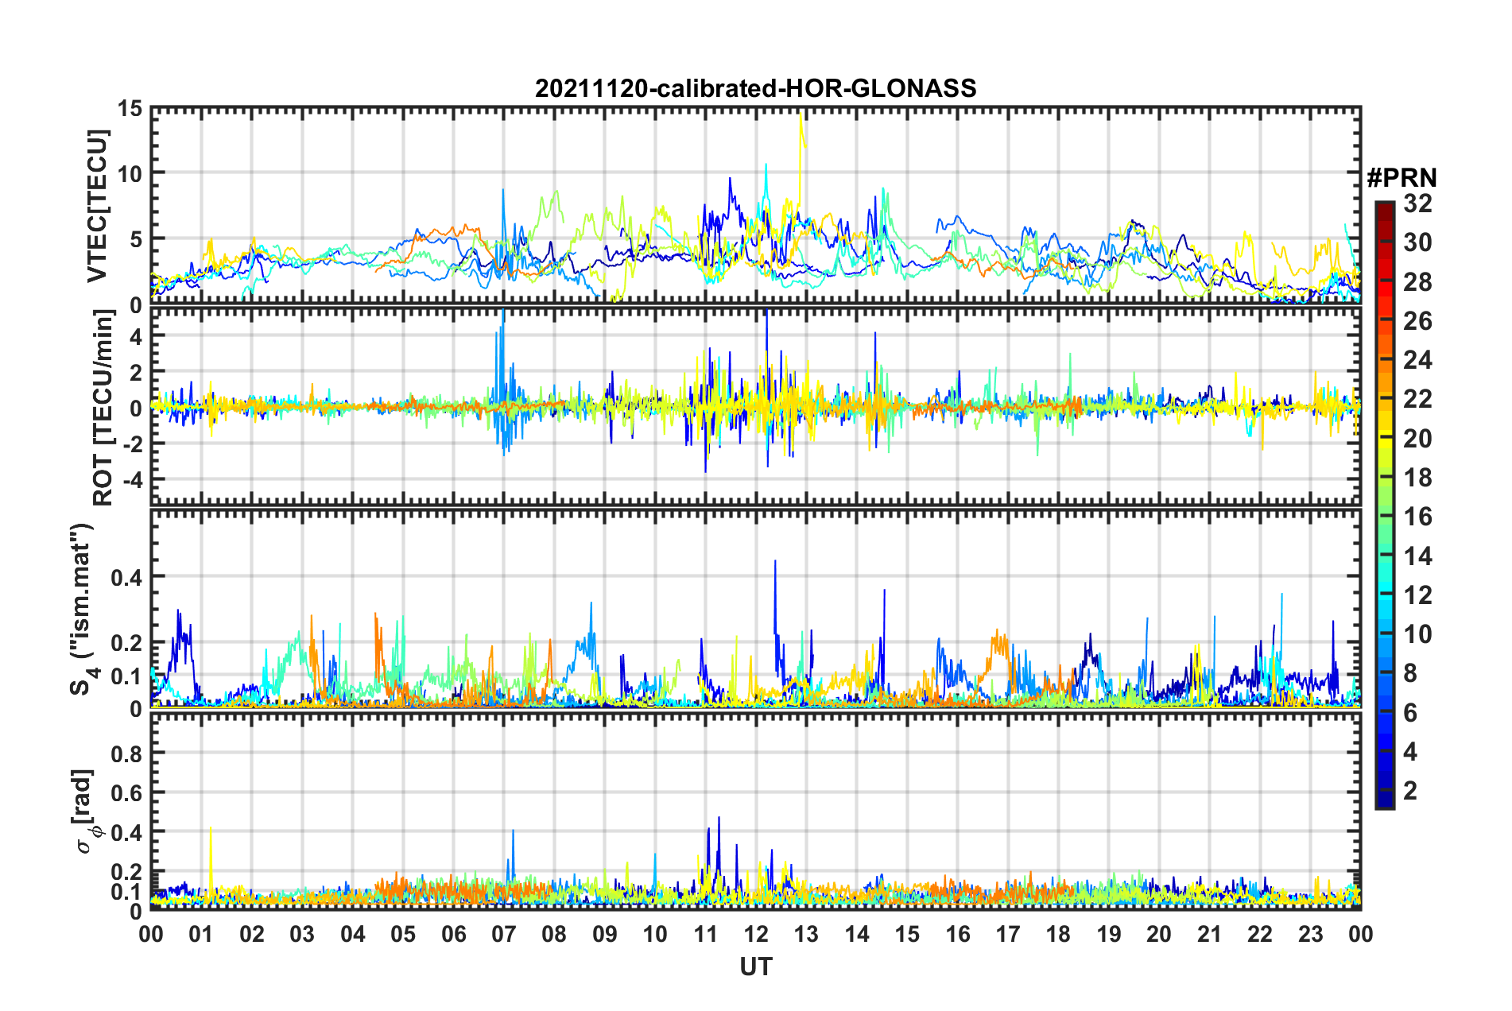The image size is (1512, 1011).
Task: Click colorbar tick label 16
Action: (1417, 517)
